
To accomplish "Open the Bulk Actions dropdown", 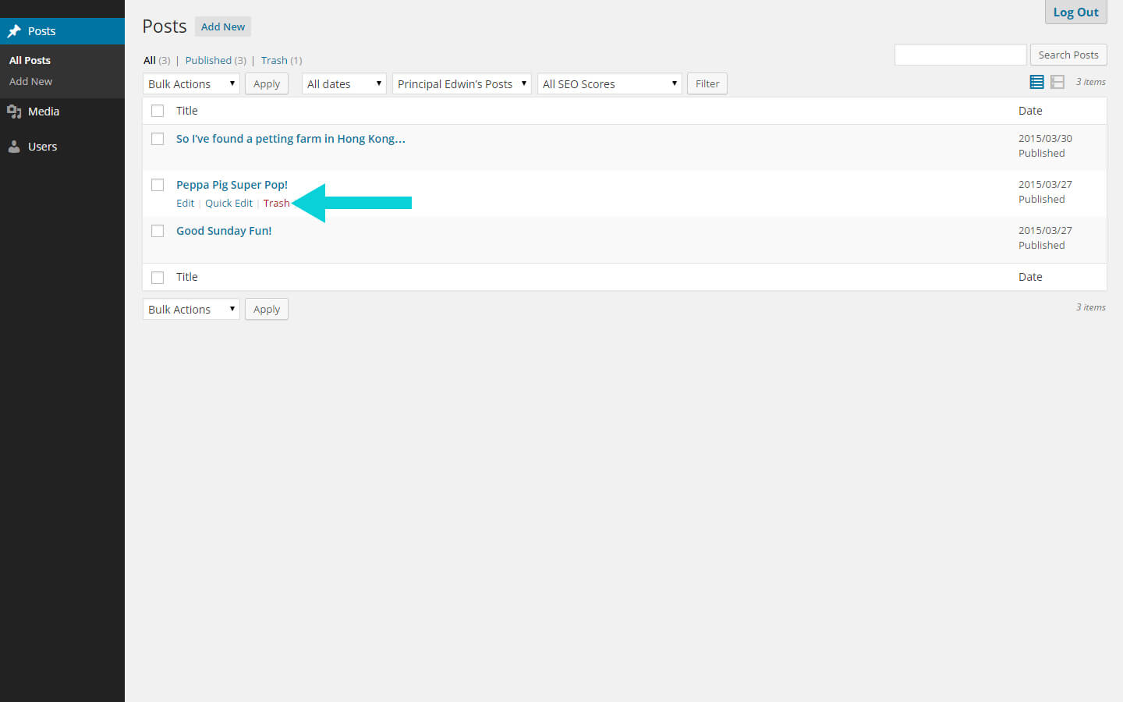I will point(190,83).
